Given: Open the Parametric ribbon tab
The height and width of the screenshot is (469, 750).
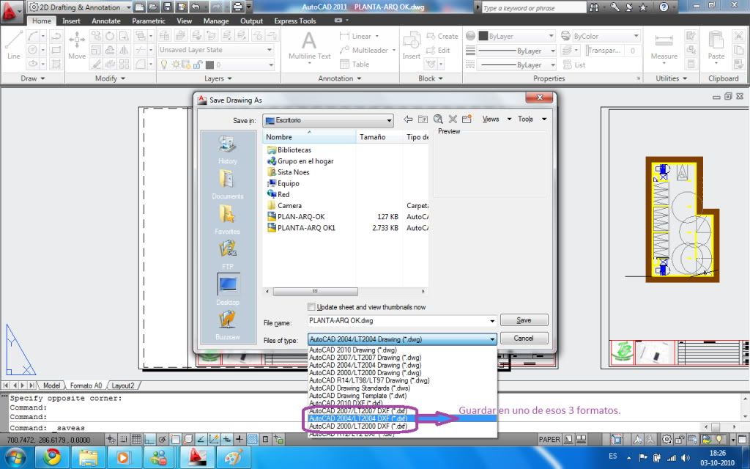Looking at the screenshot, I should click(149, 21).
